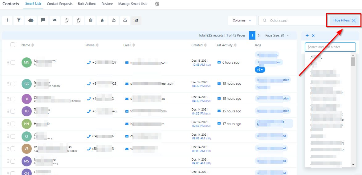Open settings gear beside Manage Smart Lists
Screen dimensions: 362x175
point(157,4)
